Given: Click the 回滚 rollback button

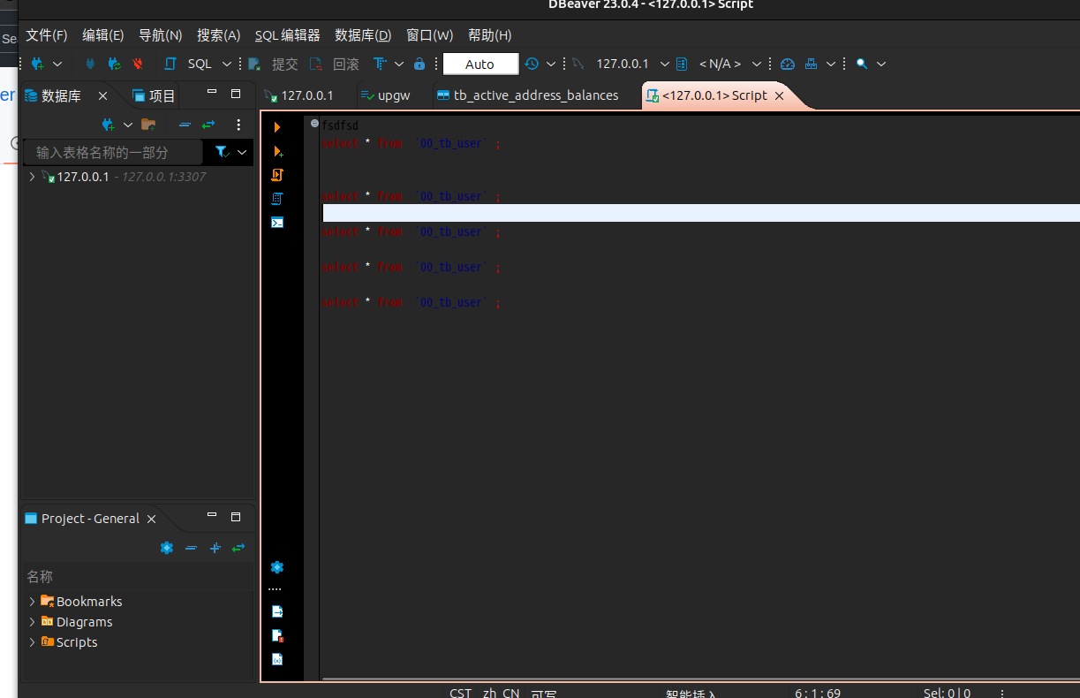Looking at the screenshot, I should pyautogui.click(x=345, y=63).
